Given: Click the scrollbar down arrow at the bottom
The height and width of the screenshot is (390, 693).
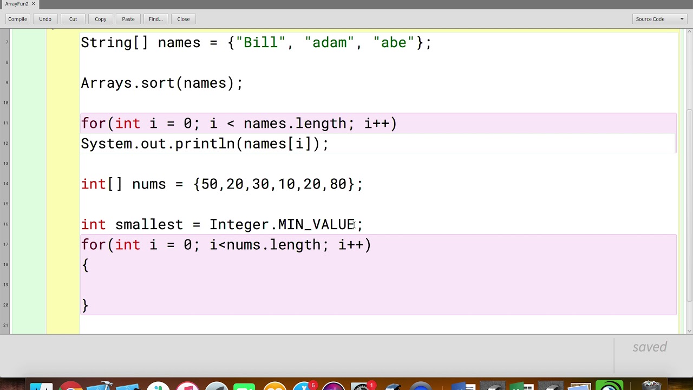Looking at the screenshot, I should [689, 330].
